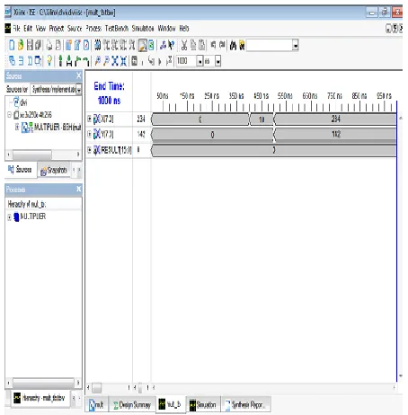Open the context help arrow icon
408x415 pixels.
point(171,45)
